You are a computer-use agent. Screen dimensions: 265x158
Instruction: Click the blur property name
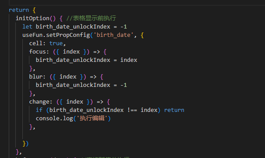coord(36,77)
